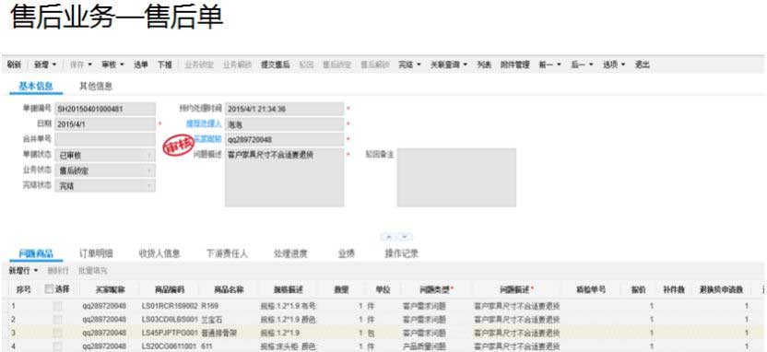Switch to the 问题商品 tab
767x352 pixels.
(36, 253)
